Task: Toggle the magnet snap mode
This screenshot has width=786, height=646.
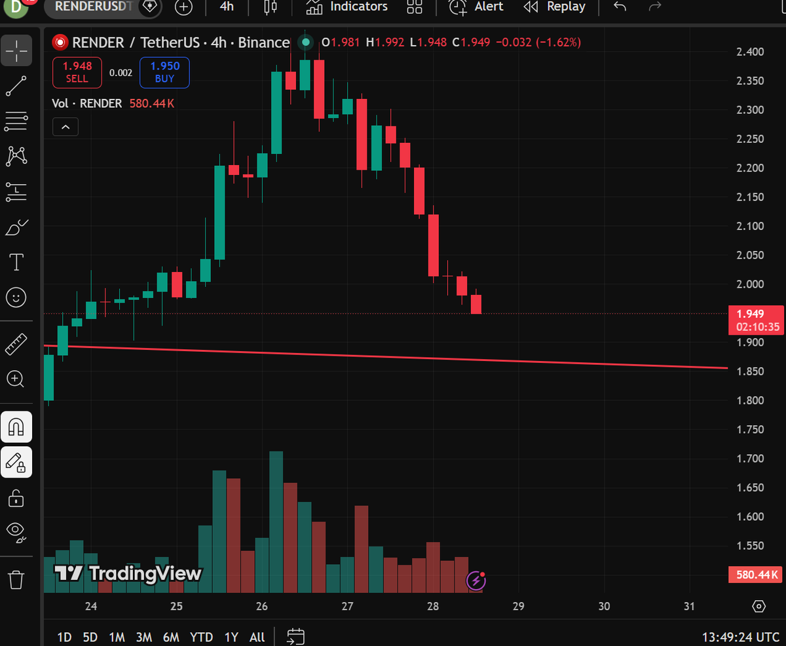Action: 16,427
